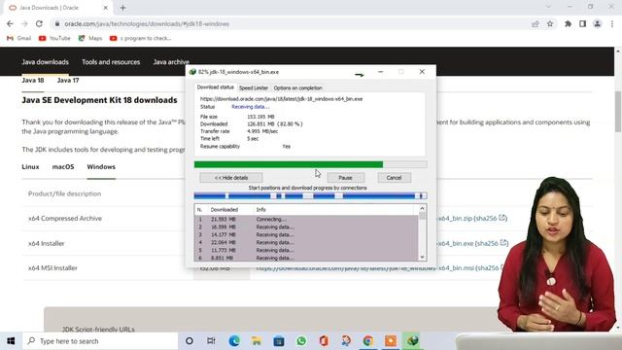Go back with the browser back arrow
This screenshot has height=350, width=622.
coord(10,23)
